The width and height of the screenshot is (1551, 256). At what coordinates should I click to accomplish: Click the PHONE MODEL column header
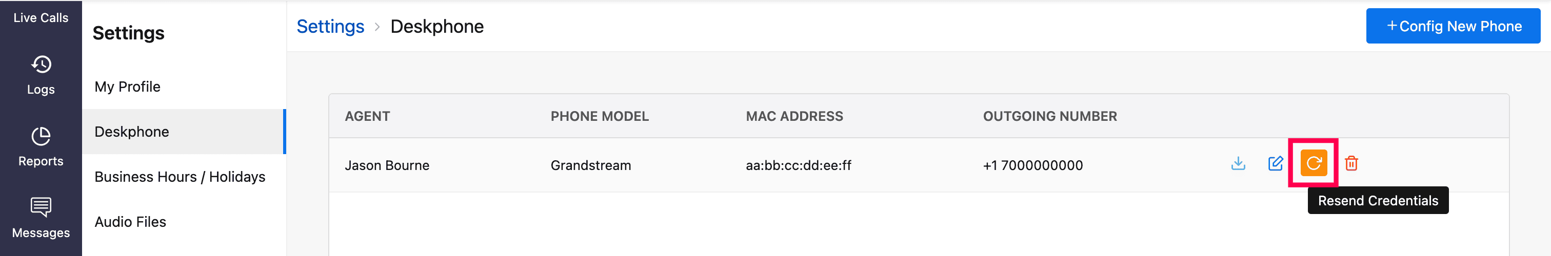pyautogui.click(x=600, y=117)
